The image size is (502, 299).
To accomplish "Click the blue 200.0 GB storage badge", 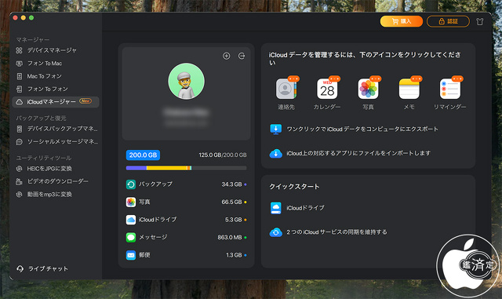I will pos(143,155).
